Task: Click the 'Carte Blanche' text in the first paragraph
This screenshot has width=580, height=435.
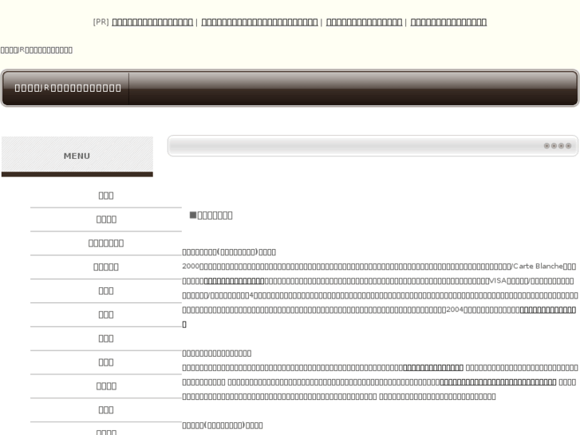Action: coord(538,266)
